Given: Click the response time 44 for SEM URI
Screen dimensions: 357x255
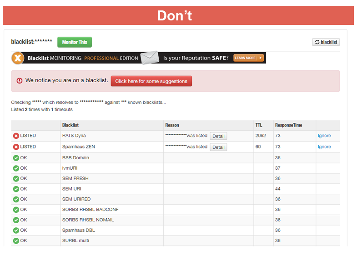Looking at the screenshot, I should tap(277, 189).
